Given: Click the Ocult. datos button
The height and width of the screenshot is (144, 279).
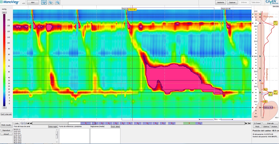Looking at the screenshot, I should pyautogui.click(x=115, y=127).
